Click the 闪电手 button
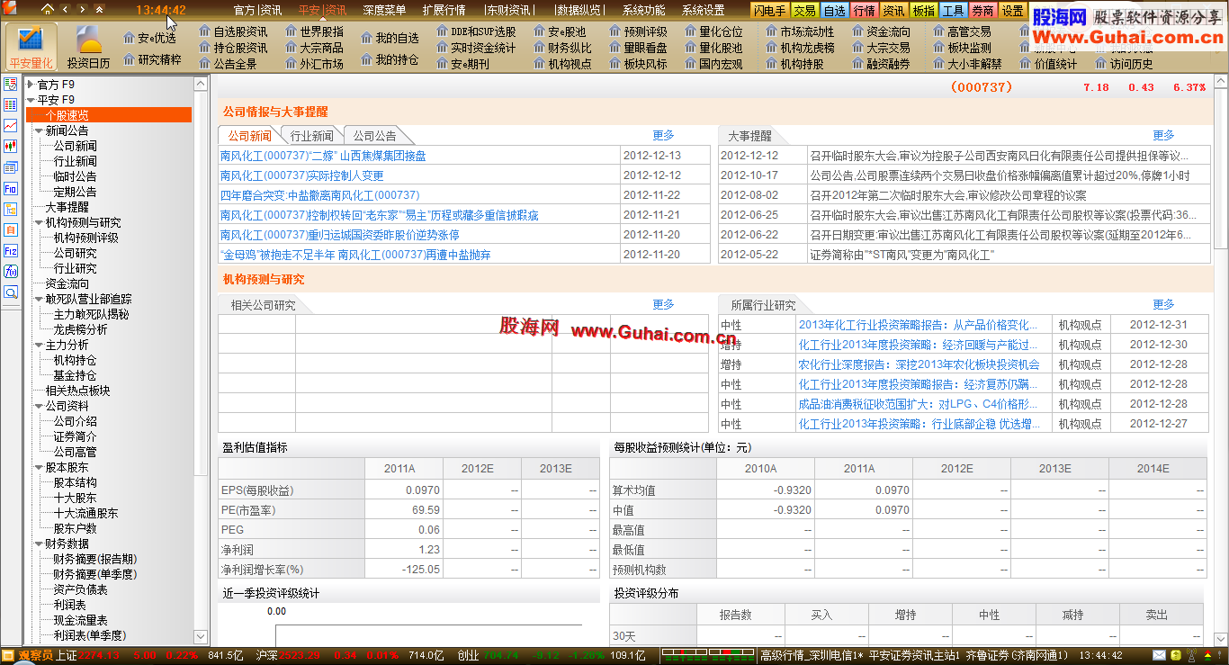This screenshot has width=1229, height=665. [x=769, y=11]
